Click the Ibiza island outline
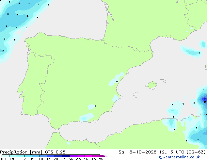This screenshot has height=160, width=207. click(x=135, y=94)
